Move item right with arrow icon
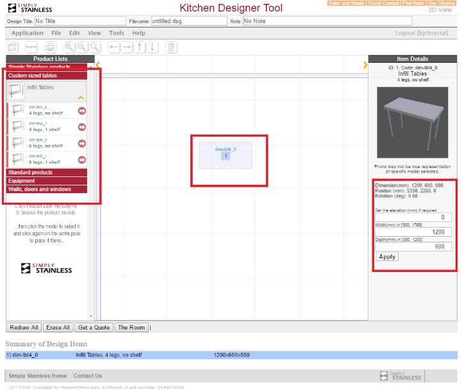The image size is (462, 390). pyautogui.click(x=127, y=47)
